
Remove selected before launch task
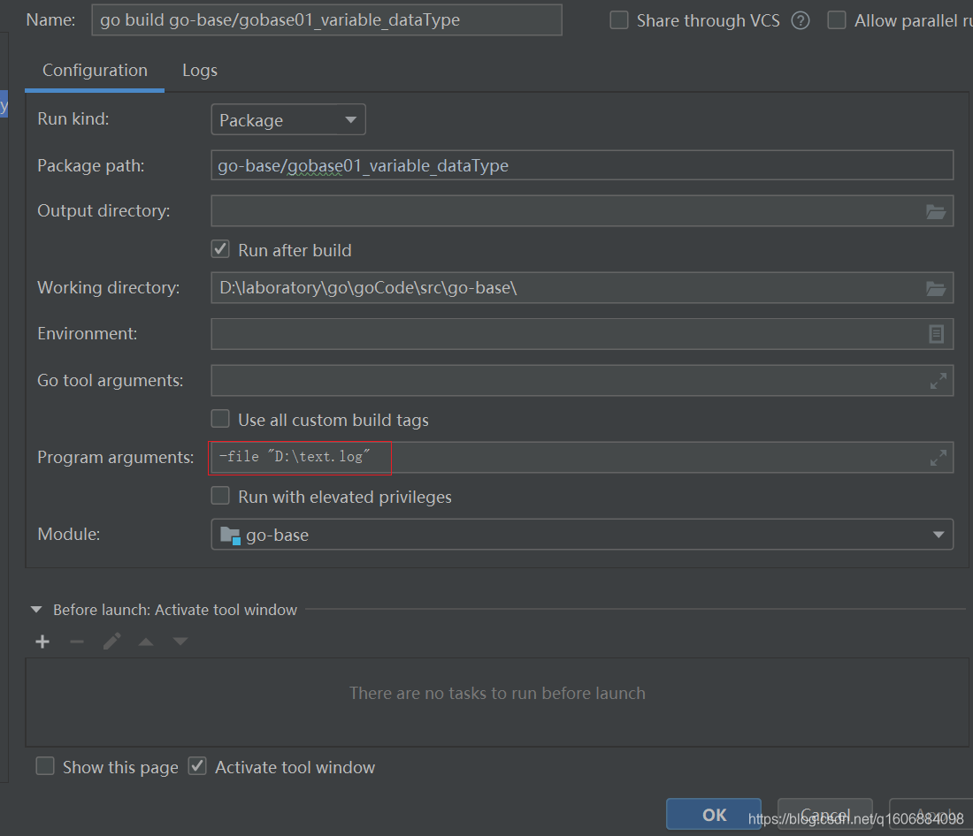[77, 642]
